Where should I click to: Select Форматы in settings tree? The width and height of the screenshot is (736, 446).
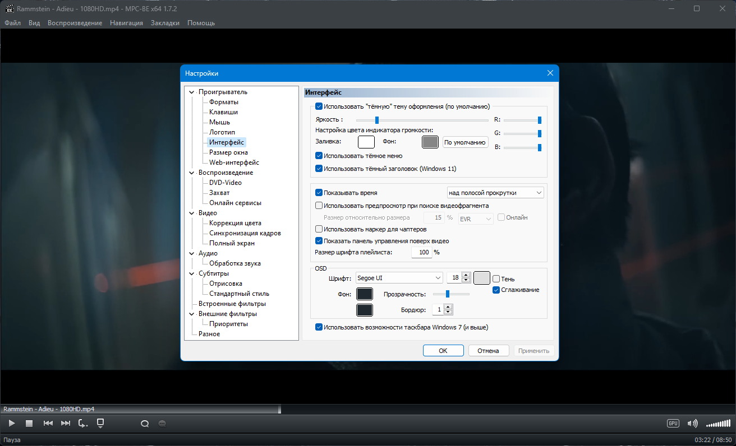point(224,102)
